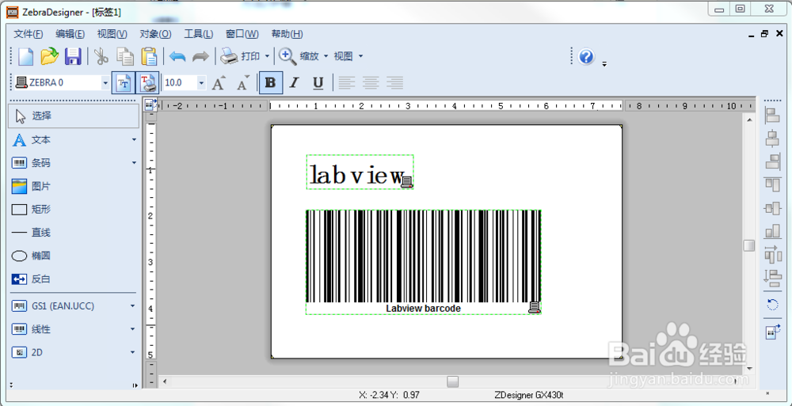
Task: Open the ZEBRA 0 font dropdown
Action: click(x=105, y=83)
